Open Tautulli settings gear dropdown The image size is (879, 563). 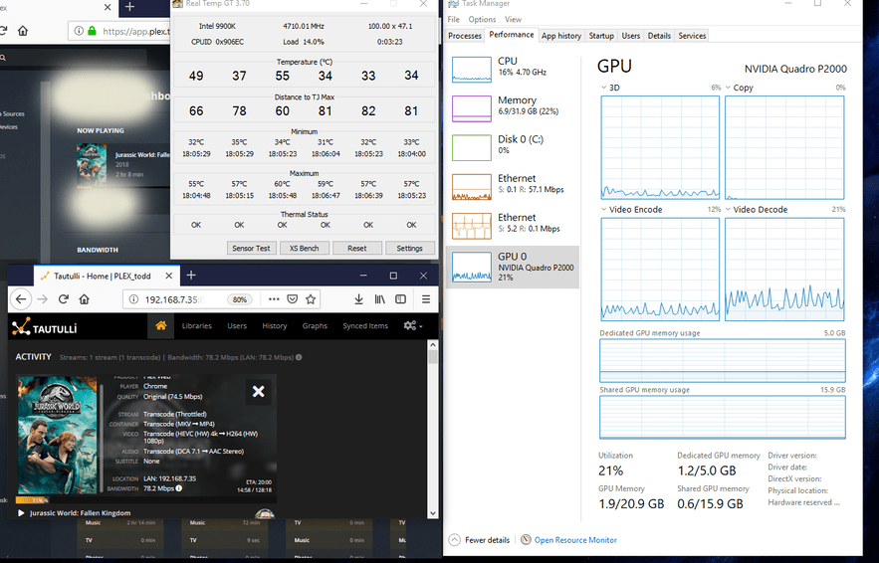point(412,325)
